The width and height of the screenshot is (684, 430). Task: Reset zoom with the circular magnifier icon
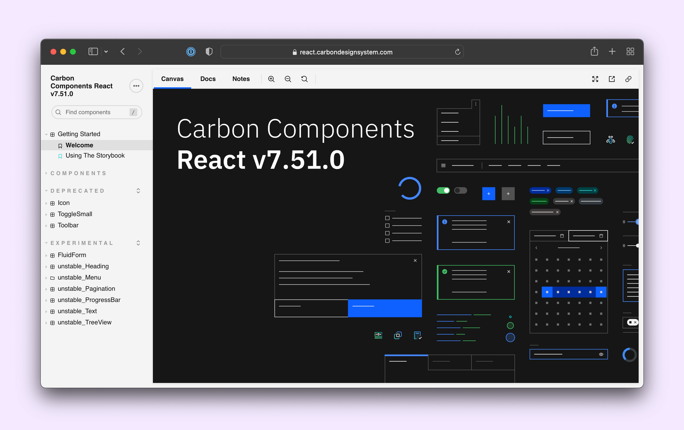(304, 79)
